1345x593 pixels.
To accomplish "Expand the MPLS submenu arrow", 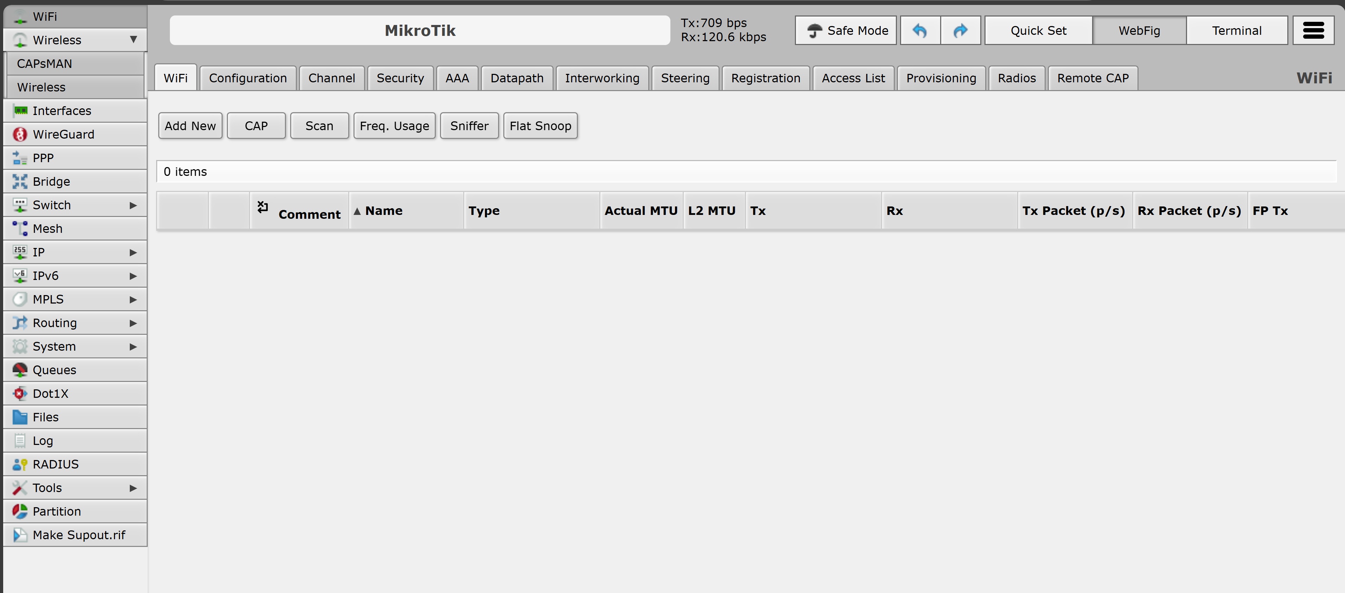I will tap(133, 300).
